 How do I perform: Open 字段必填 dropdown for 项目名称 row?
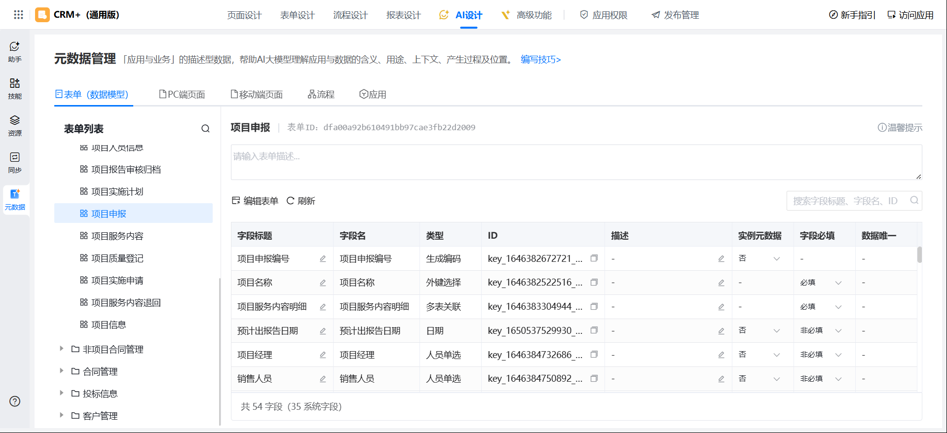(838, 283)
